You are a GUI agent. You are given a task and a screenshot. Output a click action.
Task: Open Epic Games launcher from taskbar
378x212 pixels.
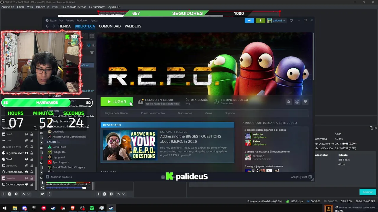coord(34,208)
